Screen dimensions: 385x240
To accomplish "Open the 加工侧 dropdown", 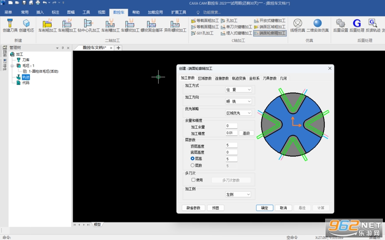I will [x=238, y=194].
